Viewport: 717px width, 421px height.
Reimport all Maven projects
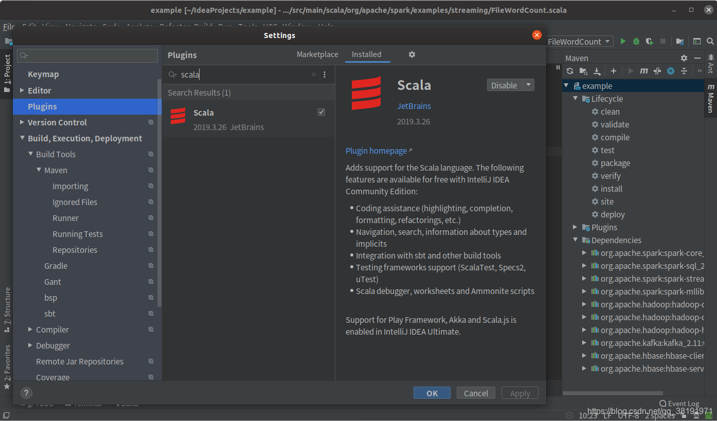pyautogui.click(x=570, y=71)
